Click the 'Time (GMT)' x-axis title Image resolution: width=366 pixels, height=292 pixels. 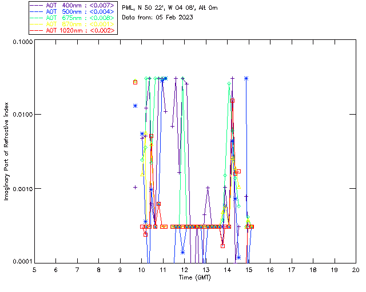pos(194,277)
